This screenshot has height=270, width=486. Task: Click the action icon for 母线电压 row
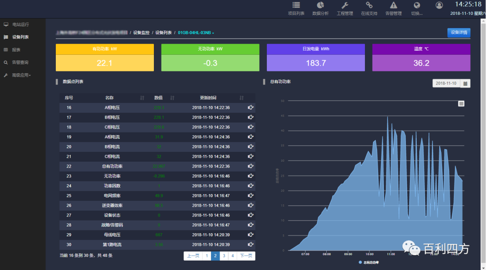(251, 235)
